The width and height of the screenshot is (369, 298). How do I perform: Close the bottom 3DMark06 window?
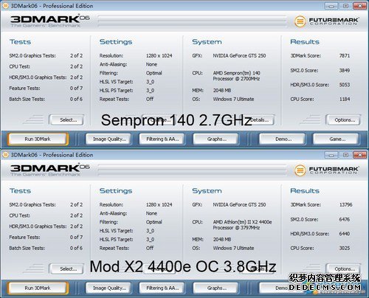[359, 155]
